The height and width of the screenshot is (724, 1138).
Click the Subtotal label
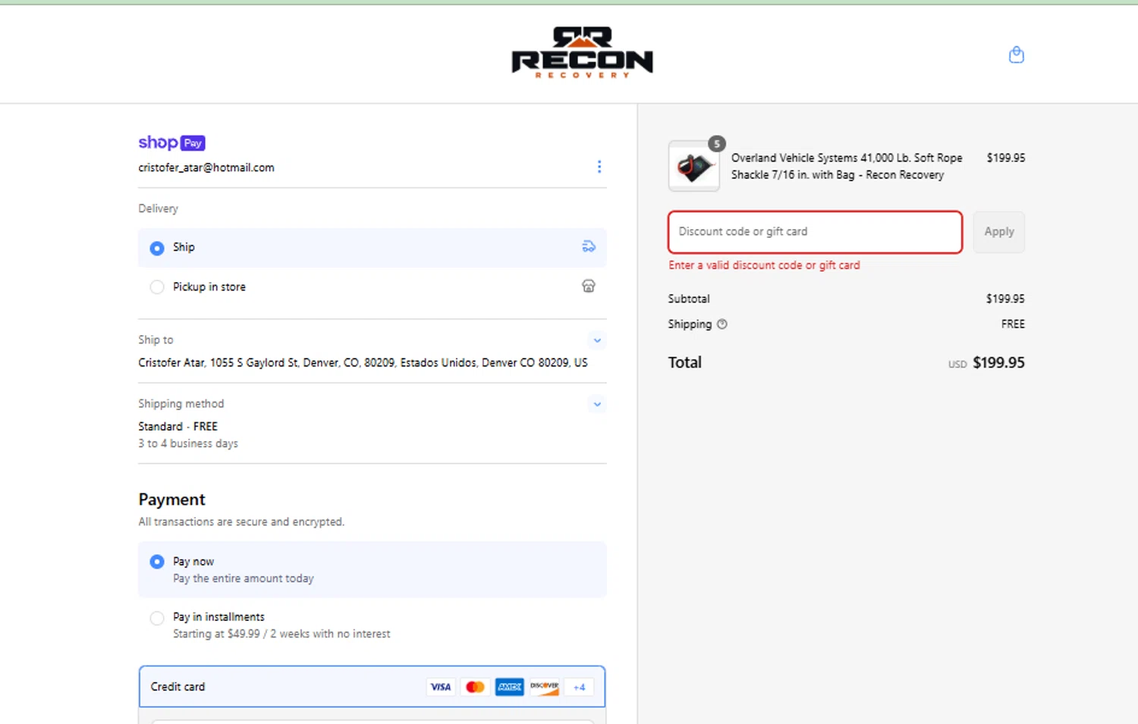click(x=689, y=299)
